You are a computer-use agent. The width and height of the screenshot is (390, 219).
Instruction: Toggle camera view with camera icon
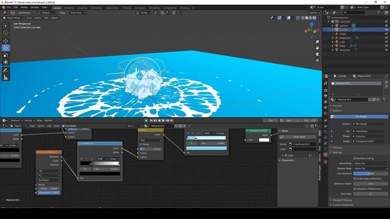click(x=317, y=54)
